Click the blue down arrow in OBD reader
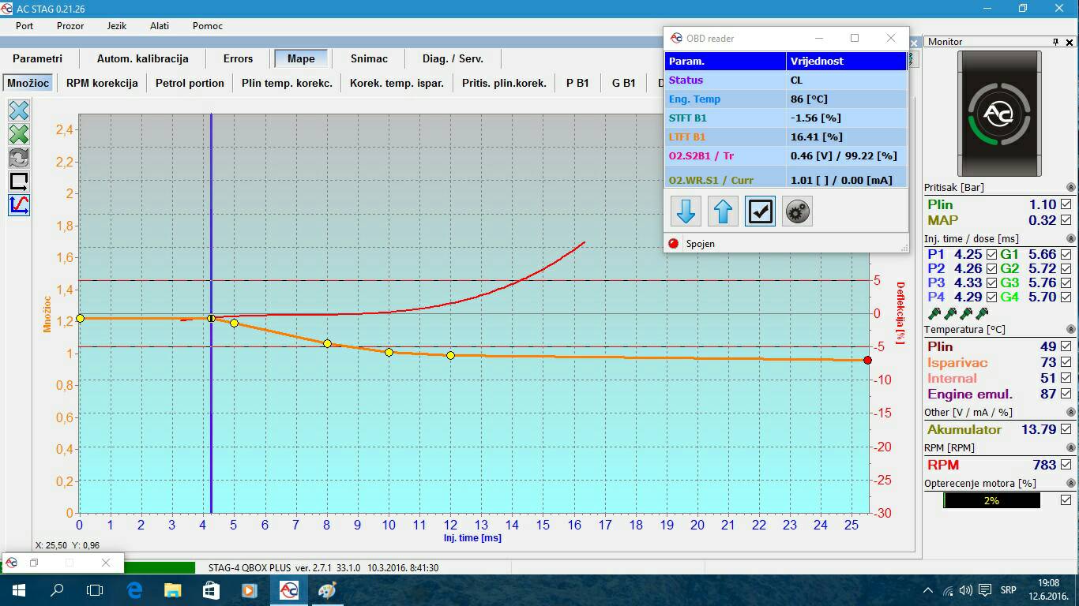This screenshot has width=1079, height=606. pos(686,211)
